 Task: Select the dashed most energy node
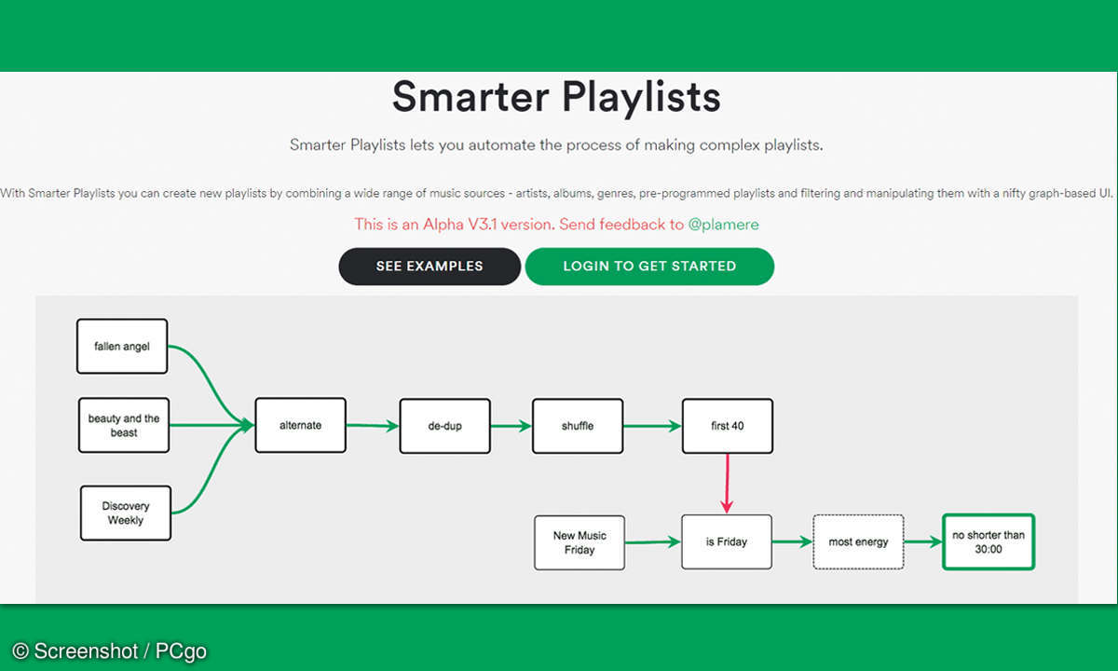pos(858,541)
